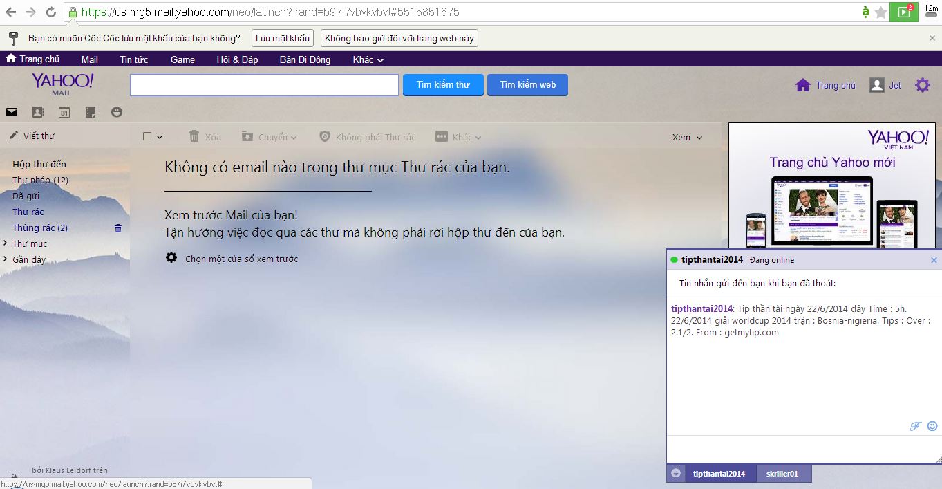The width and height of the screenshot is (942, 489).
Task: Click Chọn một cửa sổ xem trước link
Action: (241, 259)
